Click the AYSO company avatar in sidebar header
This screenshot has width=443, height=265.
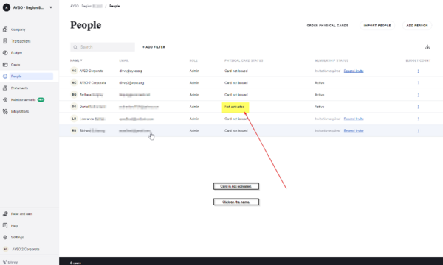click(x=7, y=7)
